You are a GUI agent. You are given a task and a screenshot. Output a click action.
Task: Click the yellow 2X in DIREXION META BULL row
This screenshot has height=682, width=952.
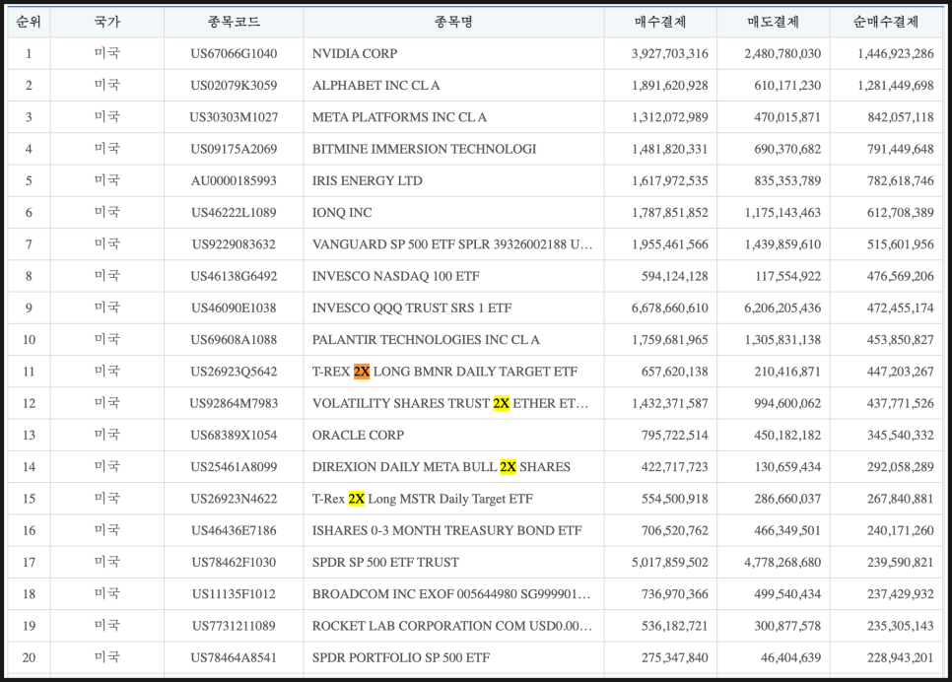point(508,467)
